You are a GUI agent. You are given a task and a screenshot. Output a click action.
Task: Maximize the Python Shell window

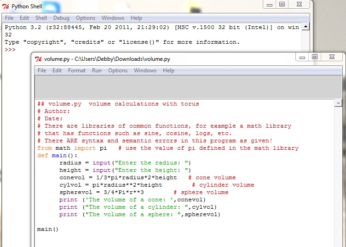click(282, 5)
